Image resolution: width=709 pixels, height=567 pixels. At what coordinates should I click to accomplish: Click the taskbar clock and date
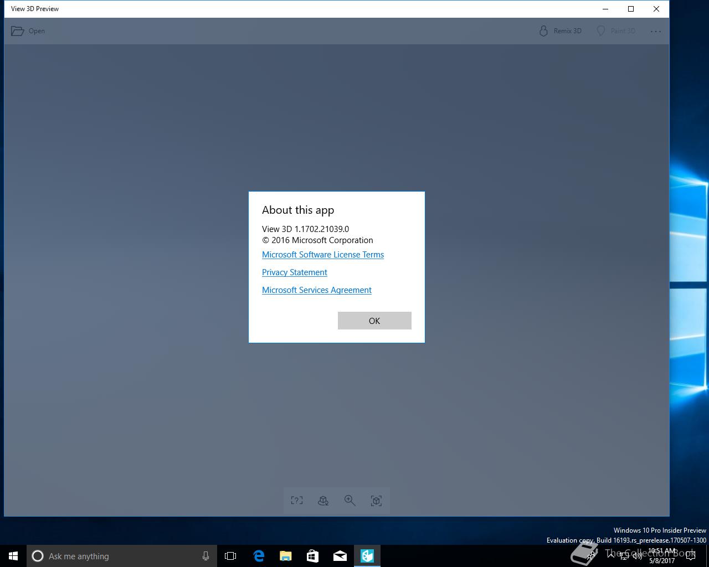(x=662, y=556)
